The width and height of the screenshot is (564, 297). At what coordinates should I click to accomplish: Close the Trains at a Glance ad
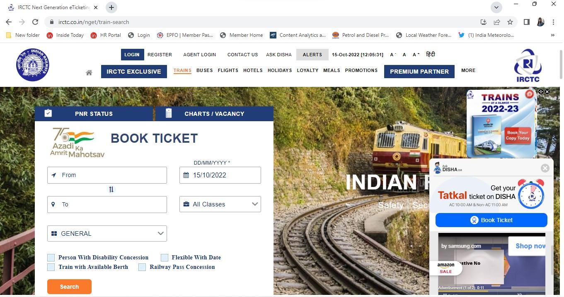point(547,92)
